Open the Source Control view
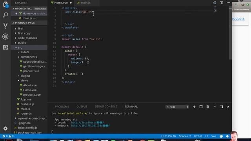Viewport: 251px width, 141px height. pos(5,25)
